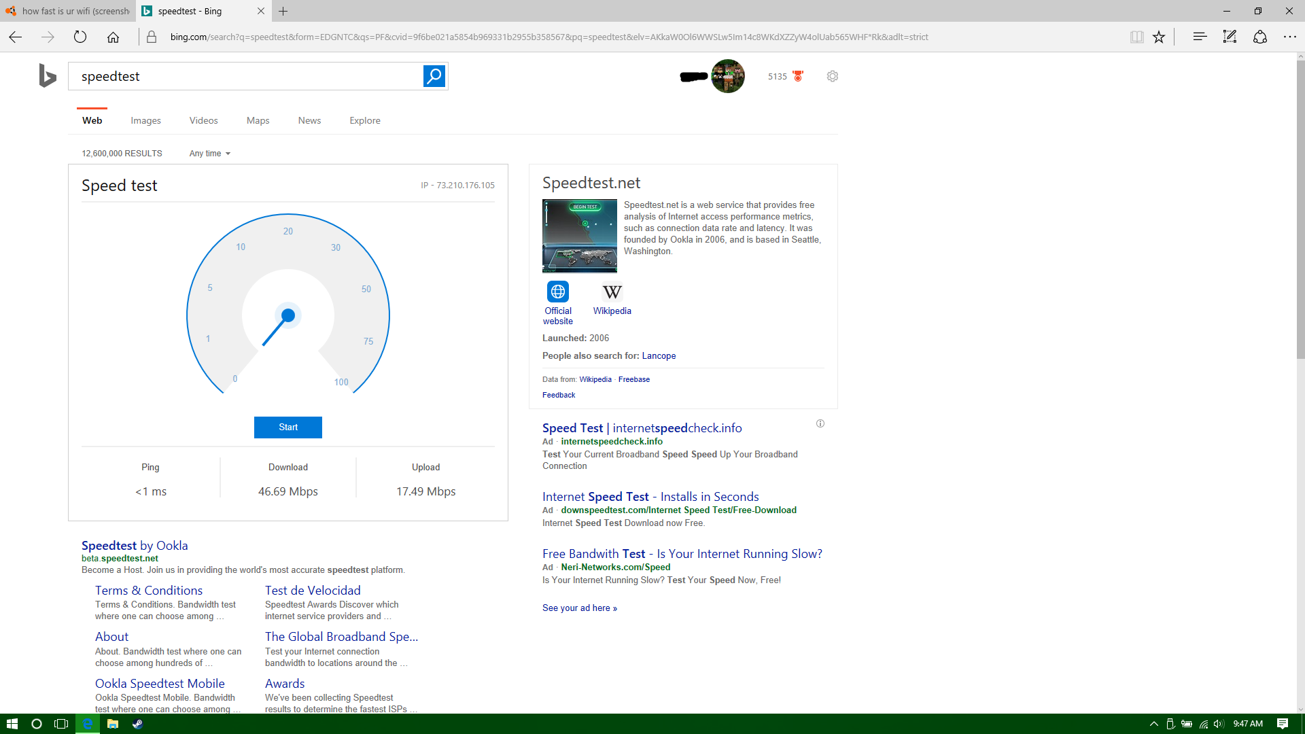1305x734 pixels.
Task: Click the IP - 73.210.176.105 text
Action: [x=457, y=186]
